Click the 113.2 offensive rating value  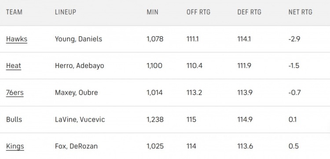194,92
